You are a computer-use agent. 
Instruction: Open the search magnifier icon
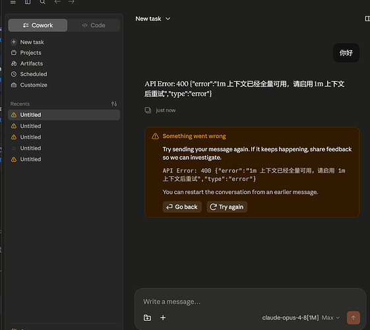point(42,2)
